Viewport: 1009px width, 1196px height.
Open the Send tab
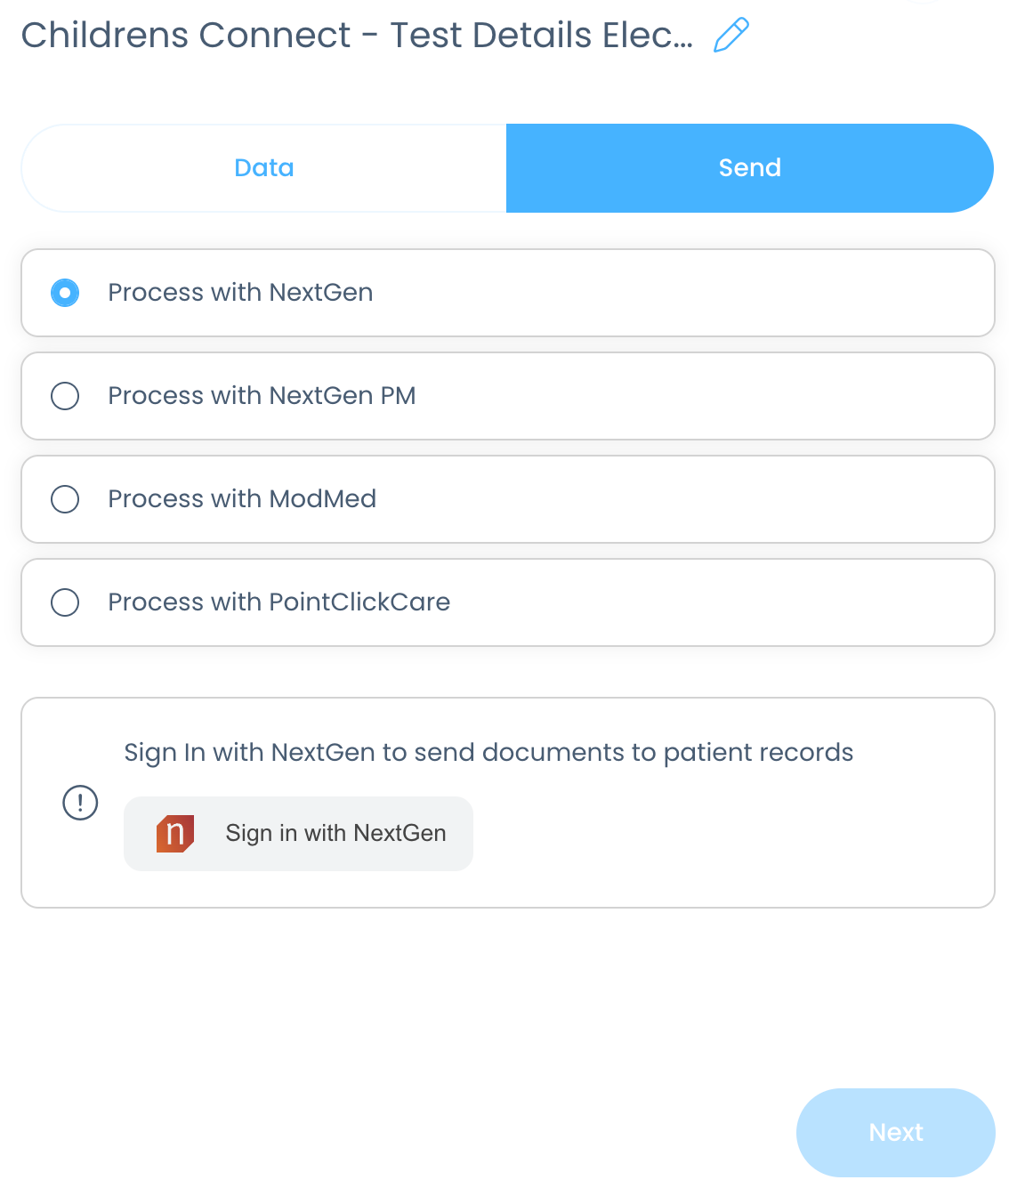point(749,168)
